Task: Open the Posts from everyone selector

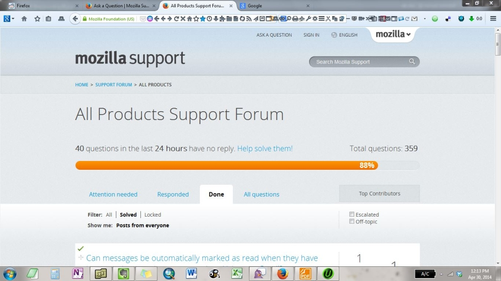Action: click(142, 225)
